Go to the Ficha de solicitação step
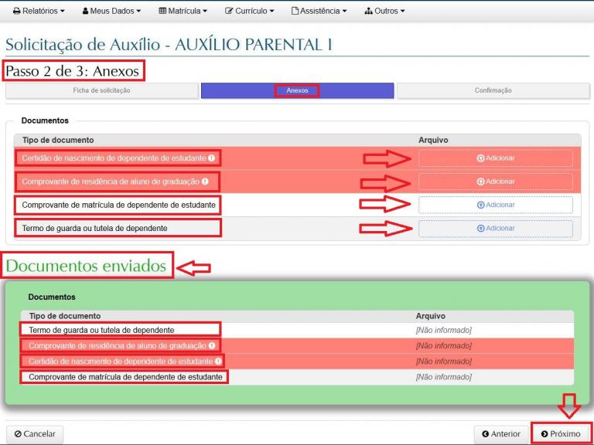The image size is (594, 445). click(101, 90)
